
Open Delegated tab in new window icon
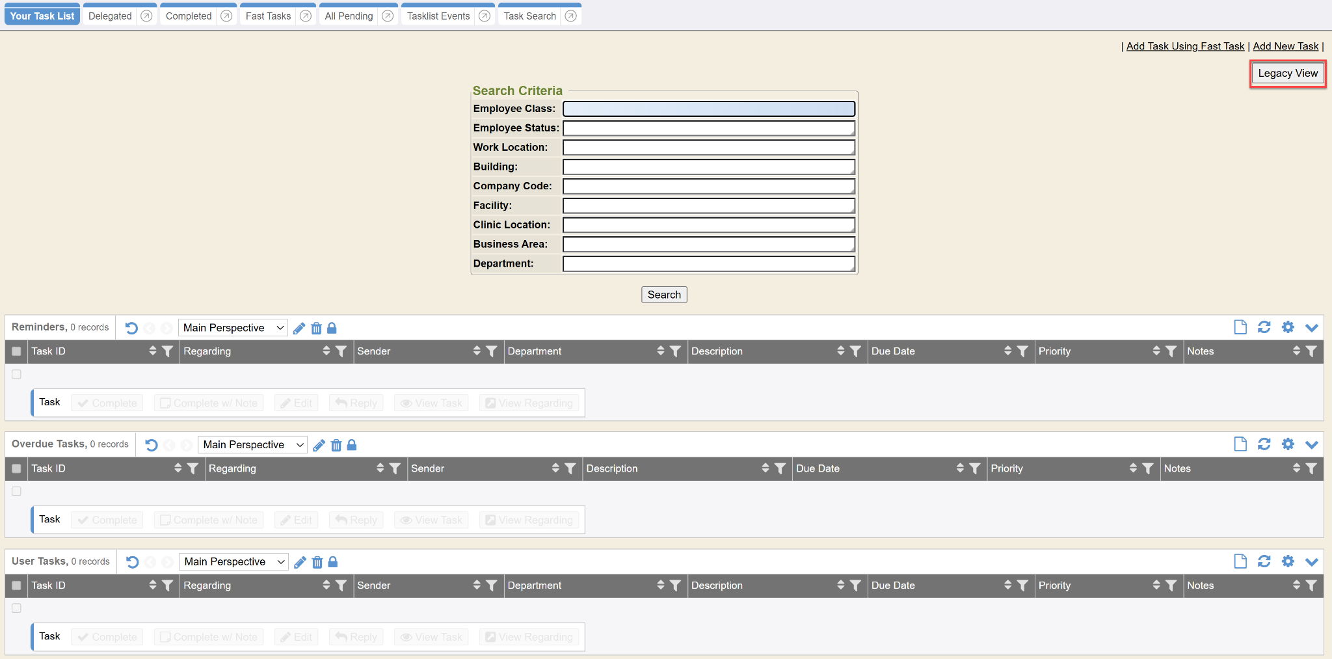tap(147, 16)
